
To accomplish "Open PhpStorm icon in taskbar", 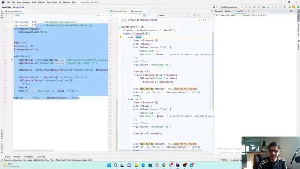I will pos(178,165).
